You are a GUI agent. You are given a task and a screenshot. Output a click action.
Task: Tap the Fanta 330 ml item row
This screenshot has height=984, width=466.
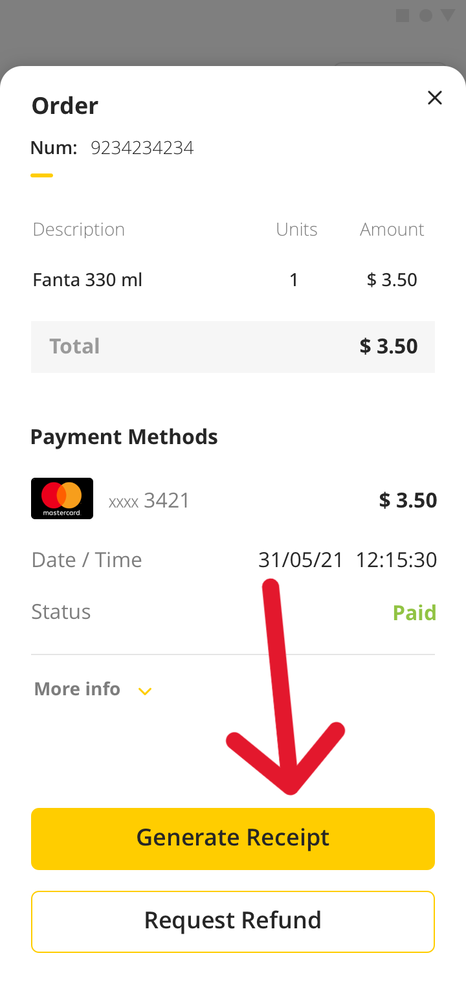click(x=233, y=280)
